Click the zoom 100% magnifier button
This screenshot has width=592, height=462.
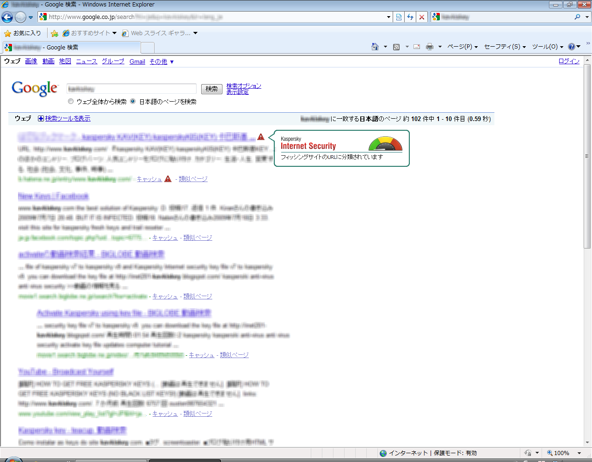click(x=558, y=453)
